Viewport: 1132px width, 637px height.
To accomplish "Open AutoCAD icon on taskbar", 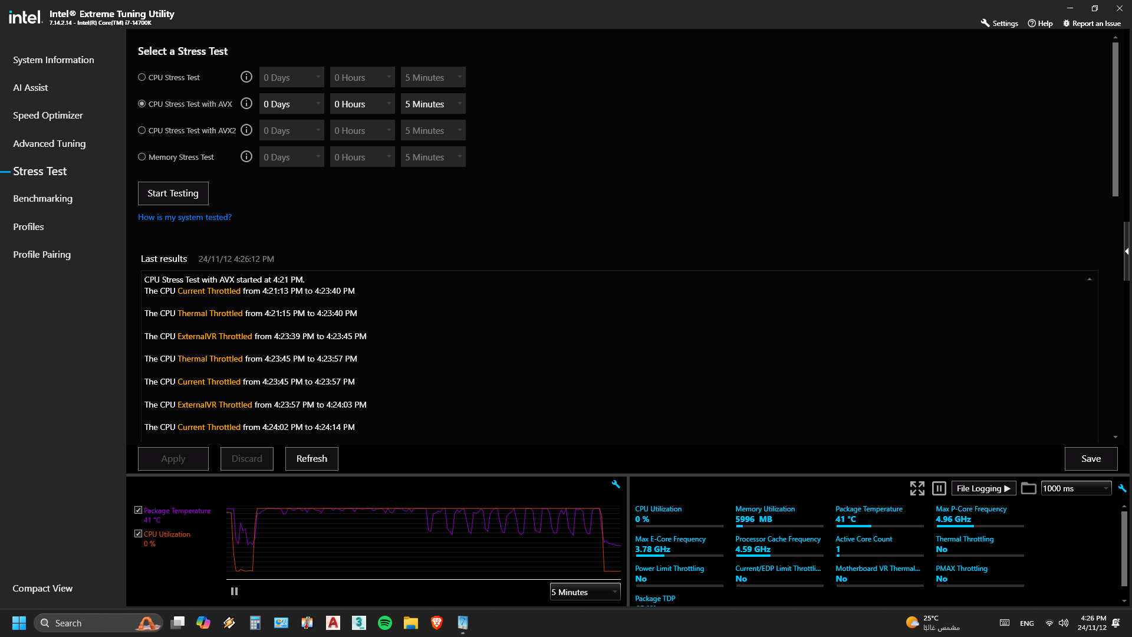I will point(333,623).
